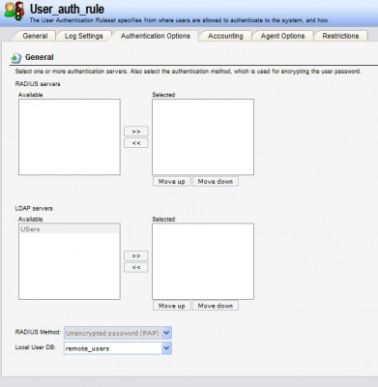
Task: Remove RADIUS server with << button
Action: tap(136, 143)
